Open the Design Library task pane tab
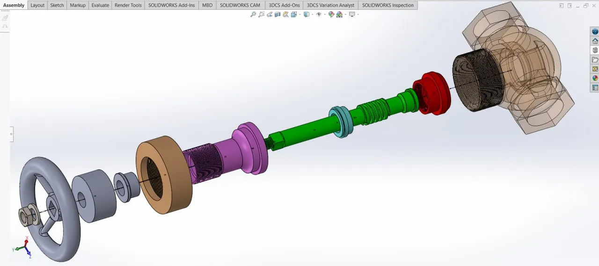The image size is (599, 266). [595, 50]
